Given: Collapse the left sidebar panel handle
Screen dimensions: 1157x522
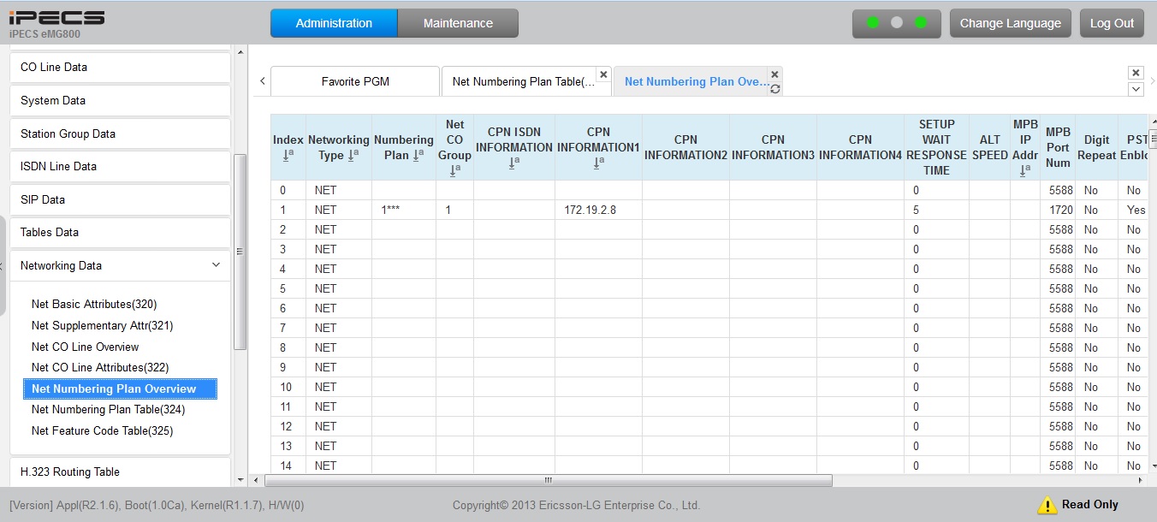Looking at the screenshot, I should point(3,265).
